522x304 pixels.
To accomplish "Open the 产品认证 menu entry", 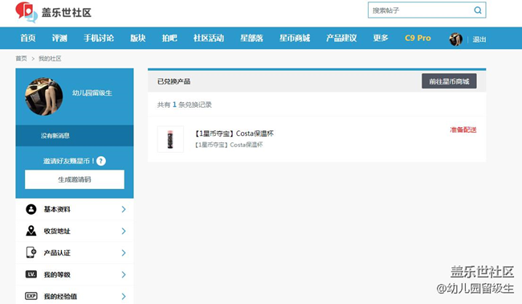I will tap(75, 253).
